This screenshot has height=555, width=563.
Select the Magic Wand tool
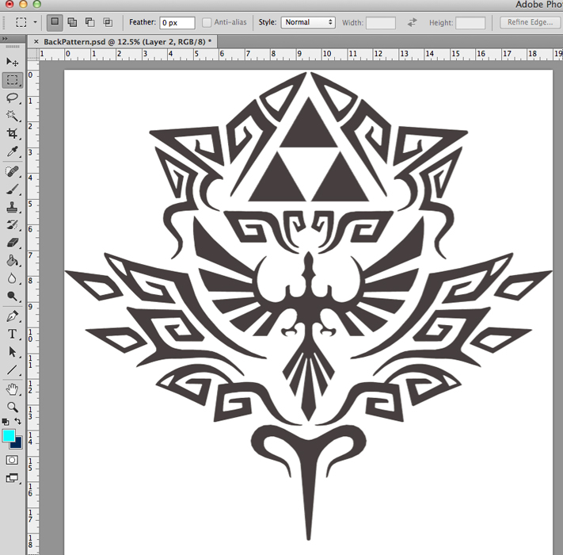[x=12, y=116]
